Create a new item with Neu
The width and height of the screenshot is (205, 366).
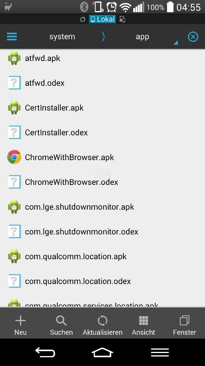(x=20, y=325)
